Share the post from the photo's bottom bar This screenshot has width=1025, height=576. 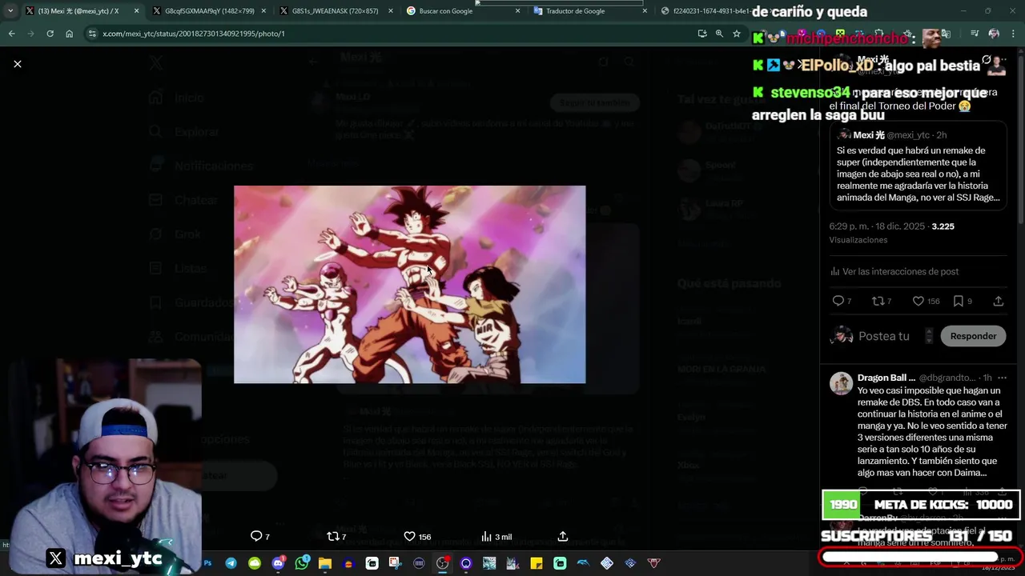tap(562, 536)
